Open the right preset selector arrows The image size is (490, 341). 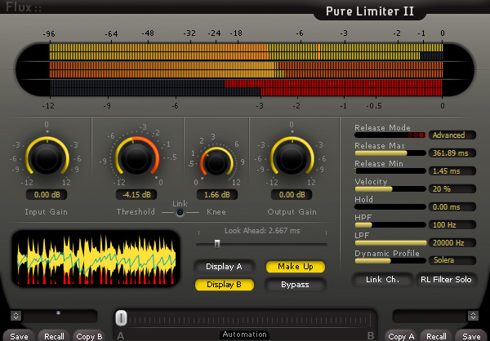(472, 316)
